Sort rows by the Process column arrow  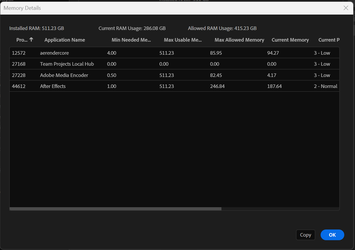tap(25, 40)
